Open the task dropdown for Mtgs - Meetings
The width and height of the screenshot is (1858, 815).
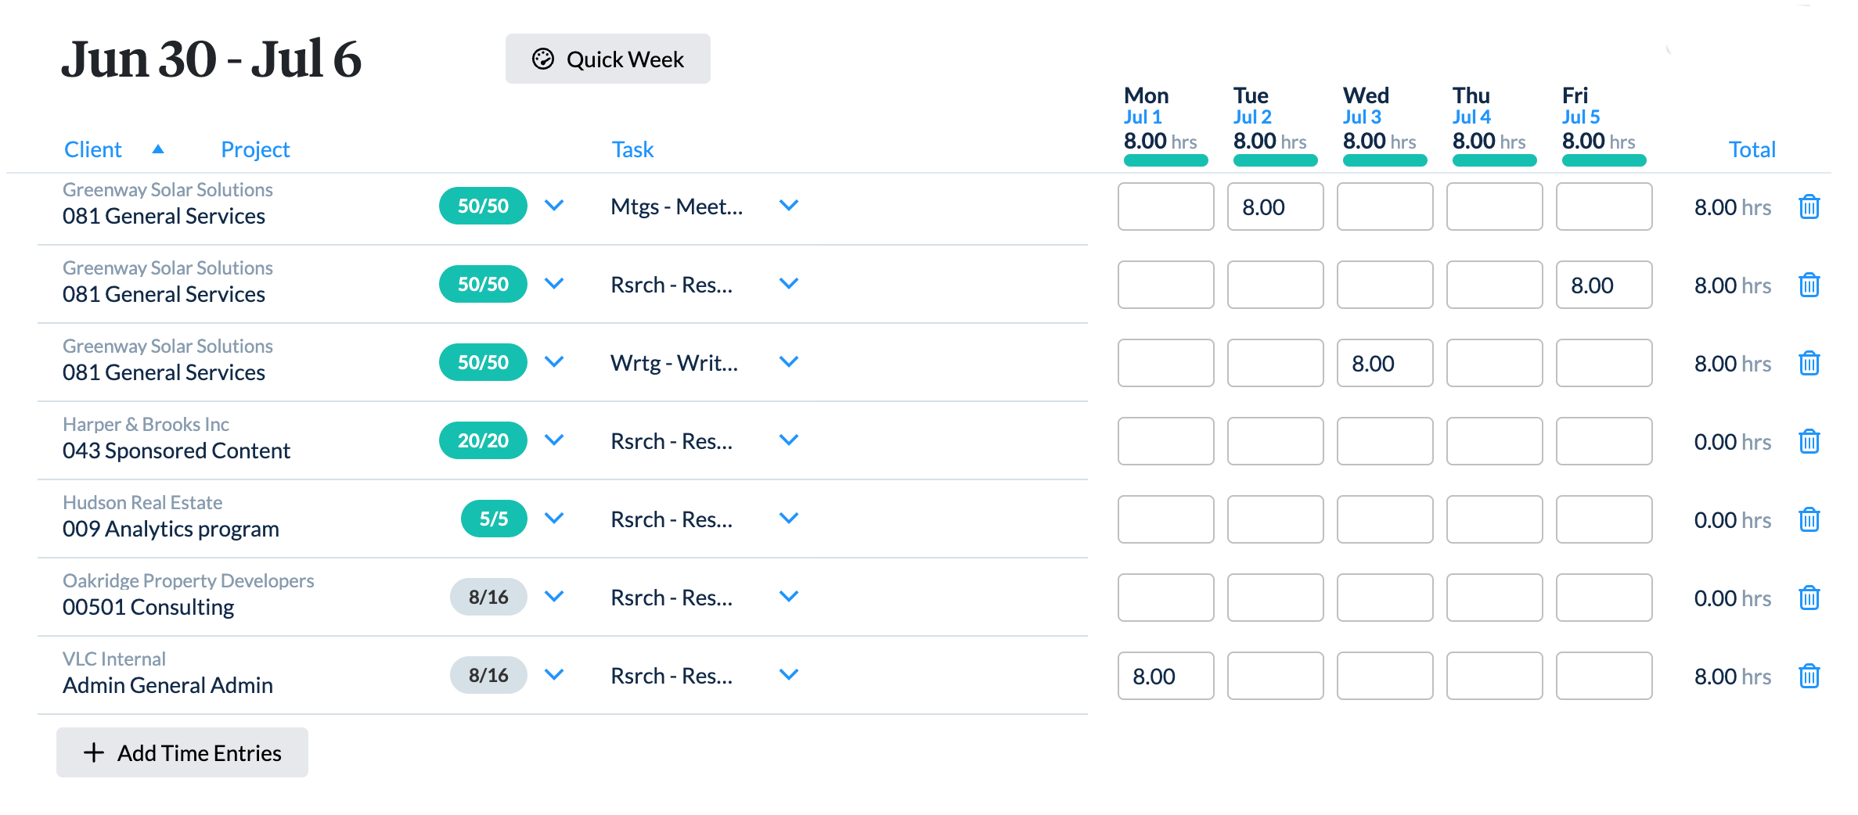pyautogui.click(x=789, y=206)
